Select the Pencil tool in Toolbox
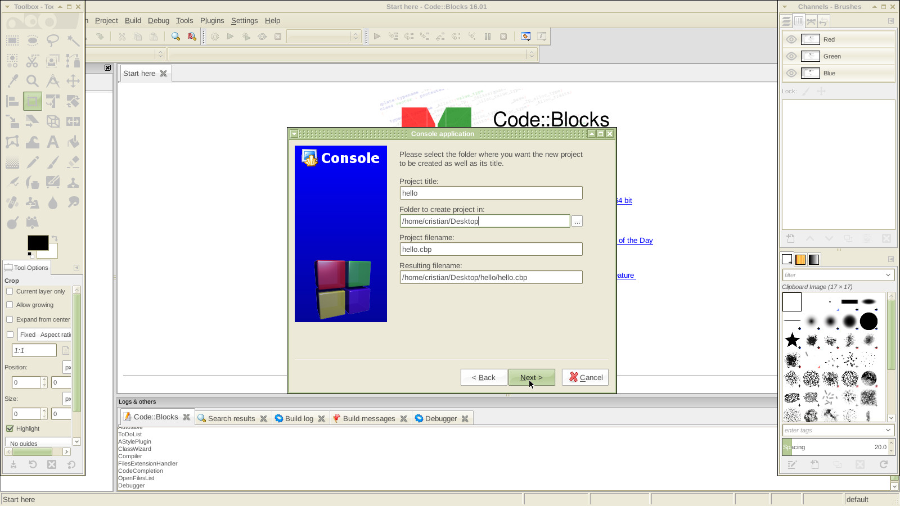Screen dimensions: 900x506 click(33, 162)
